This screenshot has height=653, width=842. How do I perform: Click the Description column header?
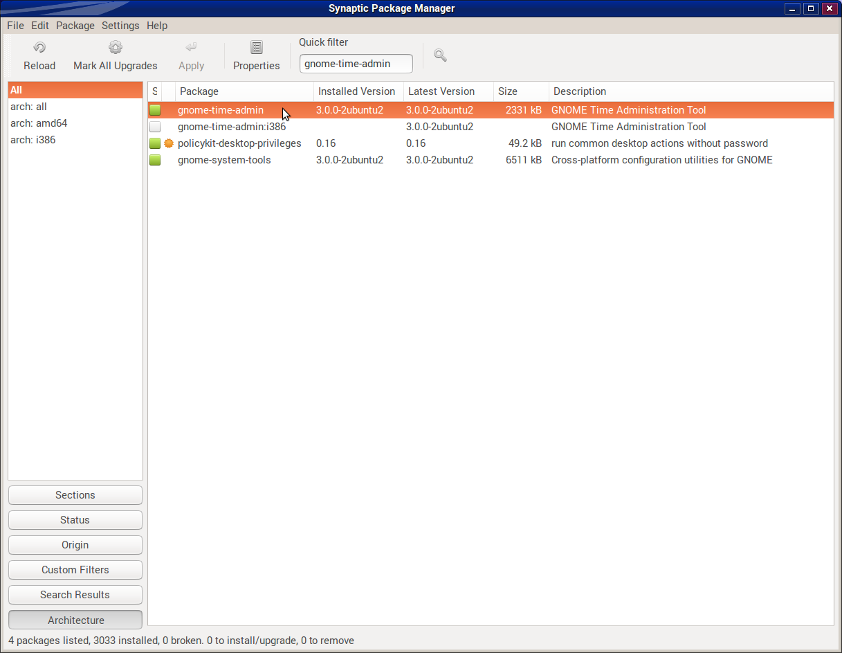pyautogui.click(x=691, y=91)
